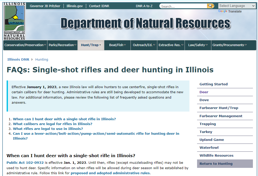Jump to What calibers are legal question
Viewport: 258px width, 176px height.
(53, 124)
